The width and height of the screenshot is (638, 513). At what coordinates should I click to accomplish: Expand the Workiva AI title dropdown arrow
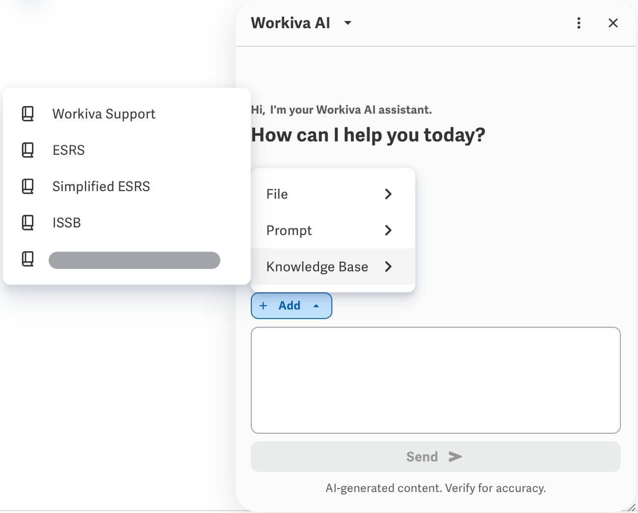point(348,23)
